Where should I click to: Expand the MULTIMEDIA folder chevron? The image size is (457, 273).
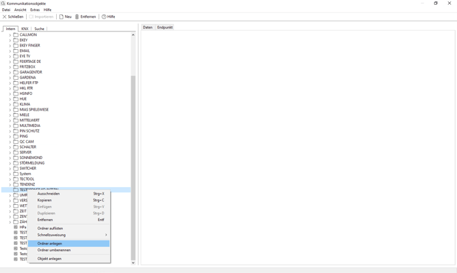point(10,126)
